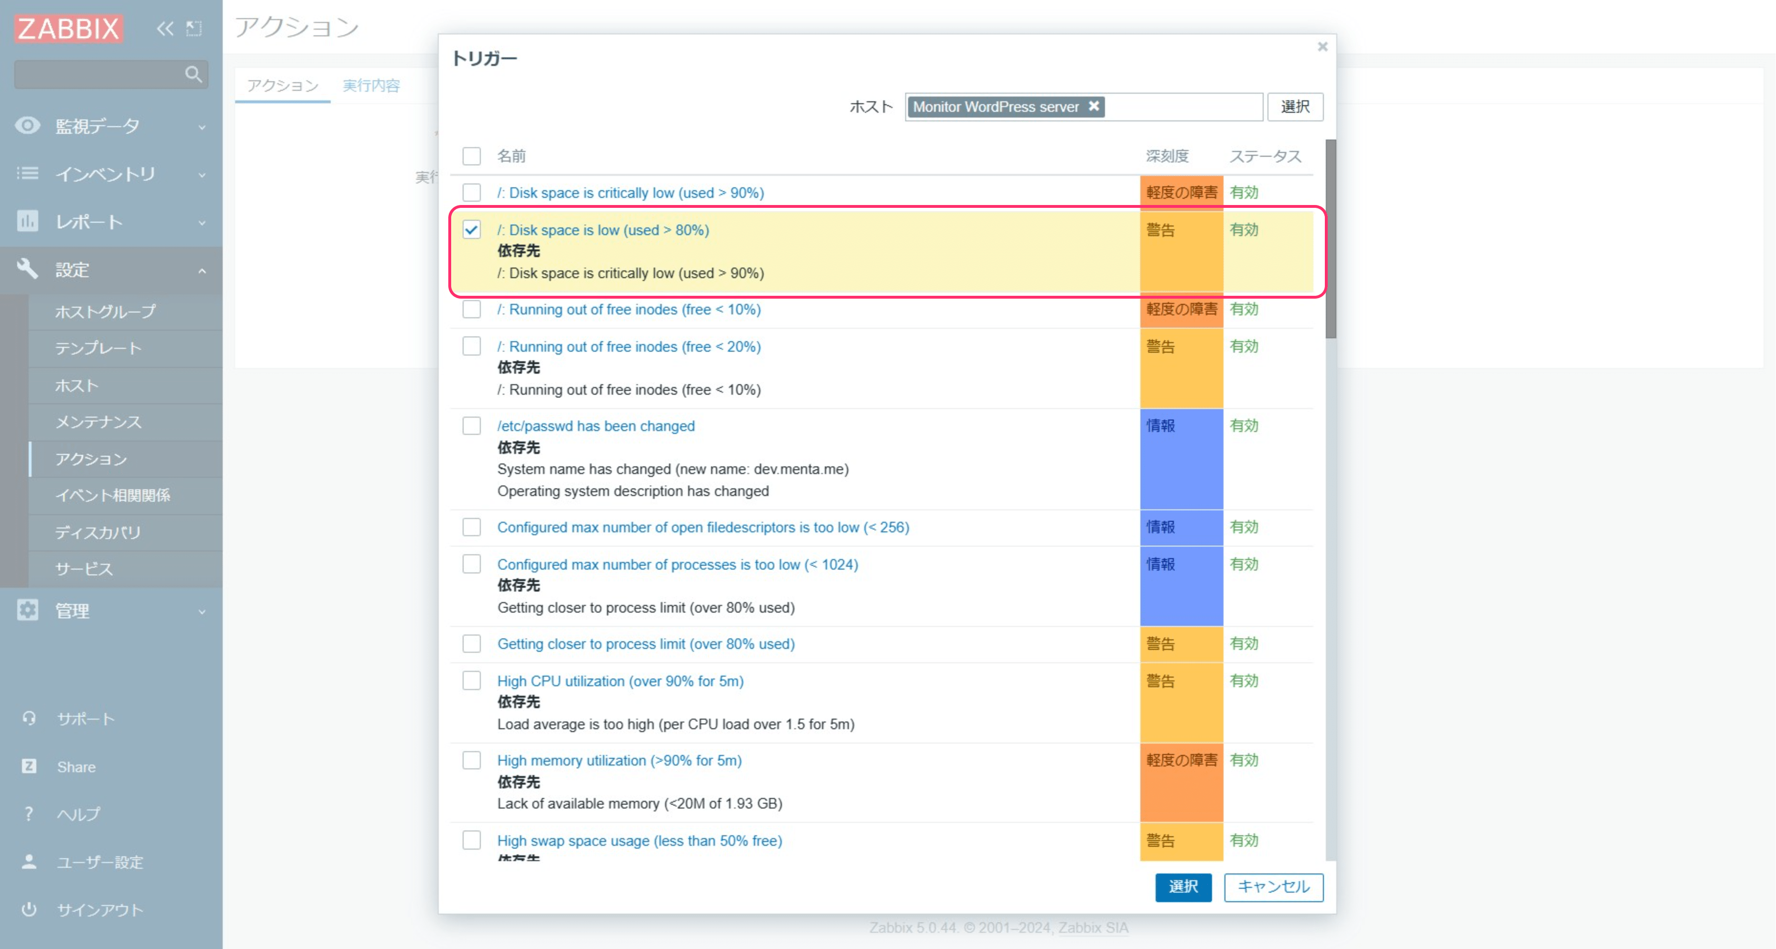The width and height of the screenshot is (1776, 949).
Task: Click the Share Z icon
Action: [29, 766]
